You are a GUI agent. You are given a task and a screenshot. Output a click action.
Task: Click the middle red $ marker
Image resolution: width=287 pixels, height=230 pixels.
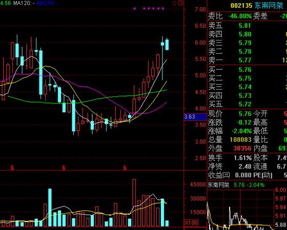click(64, 168)
